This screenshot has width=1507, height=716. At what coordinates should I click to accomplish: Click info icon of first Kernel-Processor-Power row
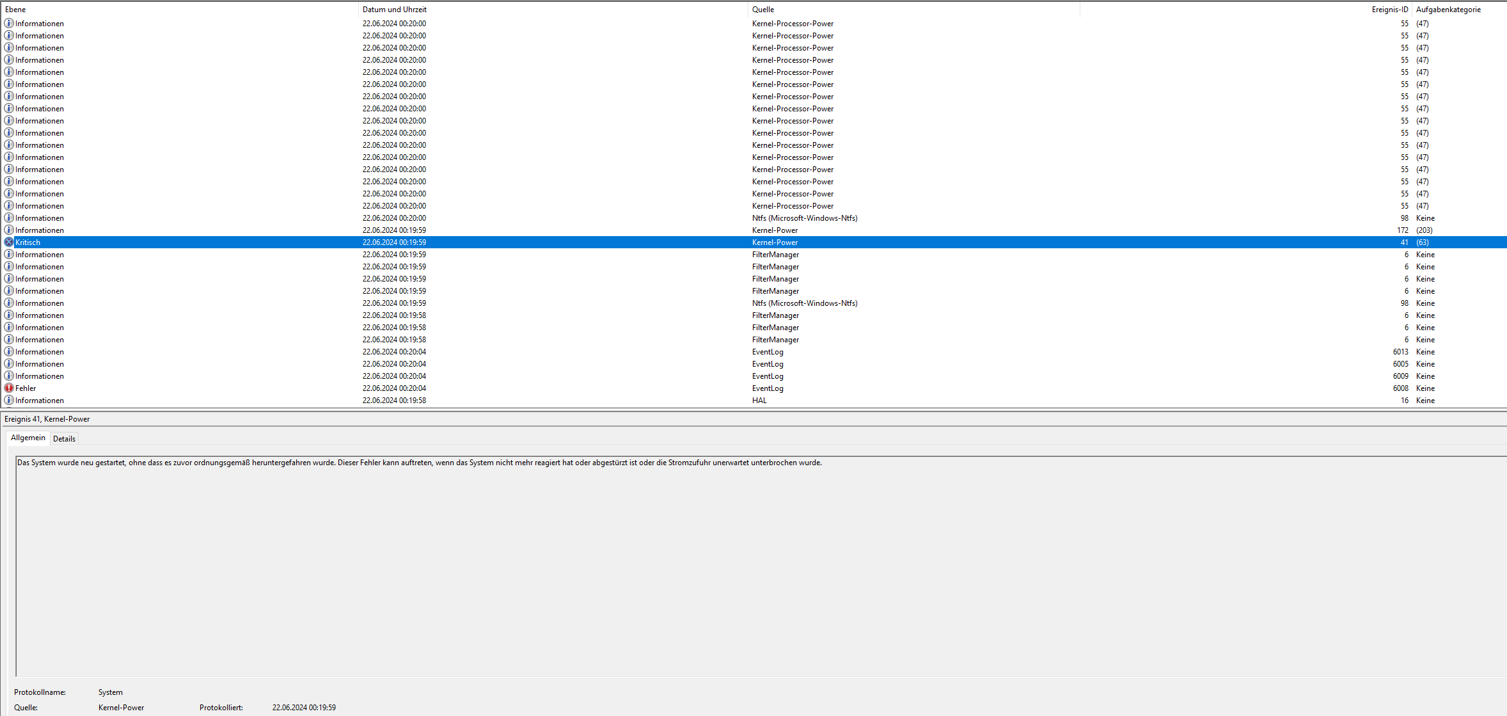[x=9, y=23]
